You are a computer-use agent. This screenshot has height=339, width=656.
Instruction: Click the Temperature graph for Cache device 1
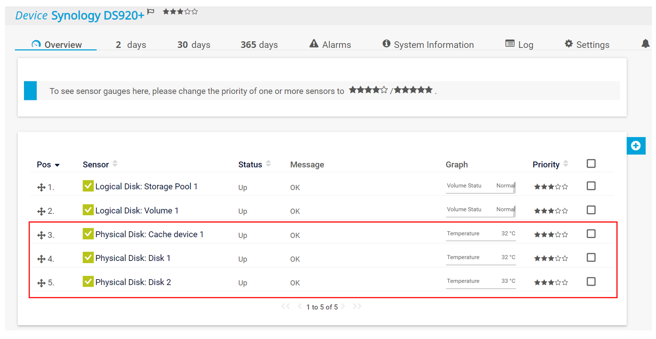point(480,234)
